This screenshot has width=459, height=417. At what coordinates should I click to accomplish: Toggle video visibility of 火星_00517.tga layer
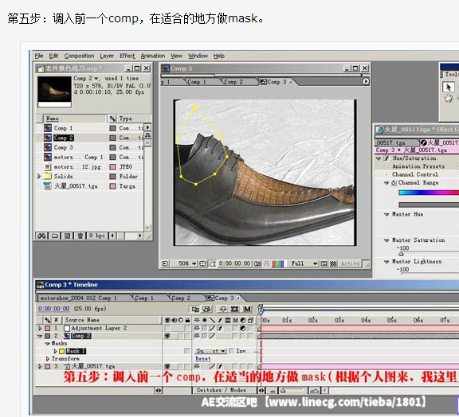[x=167, y=366]
